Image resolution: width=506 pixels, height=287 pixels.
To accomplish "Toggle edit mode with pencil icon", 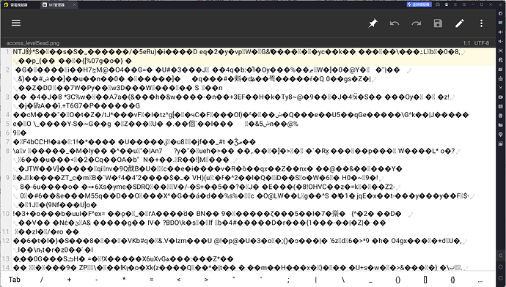I will [460, 23].
